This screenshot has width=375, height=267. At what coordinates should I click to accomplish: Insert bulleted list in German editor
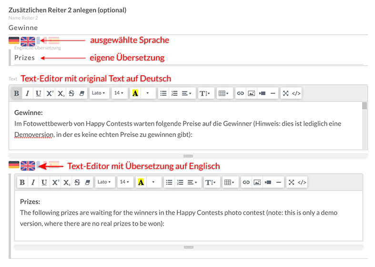(163, 93)
